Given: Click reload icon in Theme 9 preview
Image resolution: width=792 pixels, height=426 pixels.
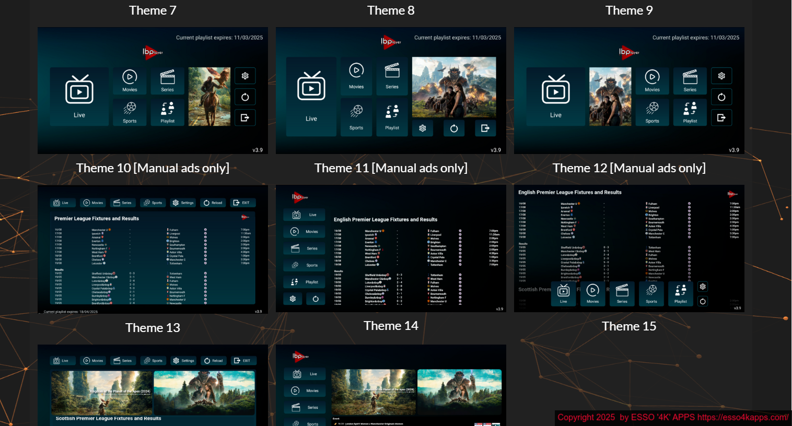Looking at the screenshot, I should (721, 97).
